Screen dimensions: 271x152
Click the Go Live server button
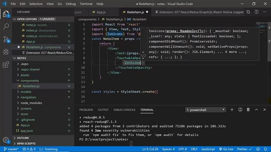tap(226, 149)
